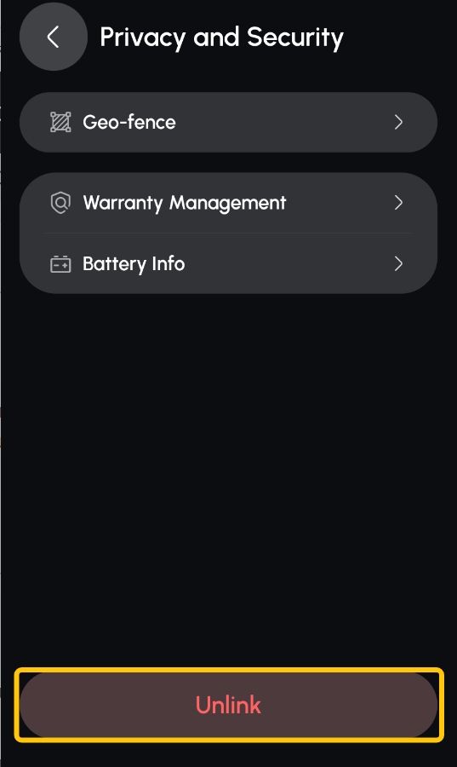Click the Privacy and Security page title
The image size is (457, 767).
(221, 37)
